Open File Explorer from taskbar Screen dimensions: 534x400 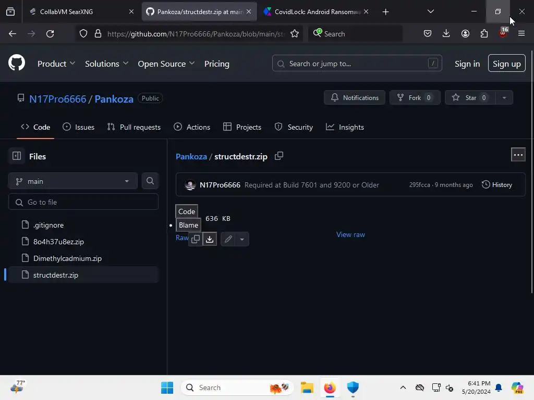tap(307, 387)
